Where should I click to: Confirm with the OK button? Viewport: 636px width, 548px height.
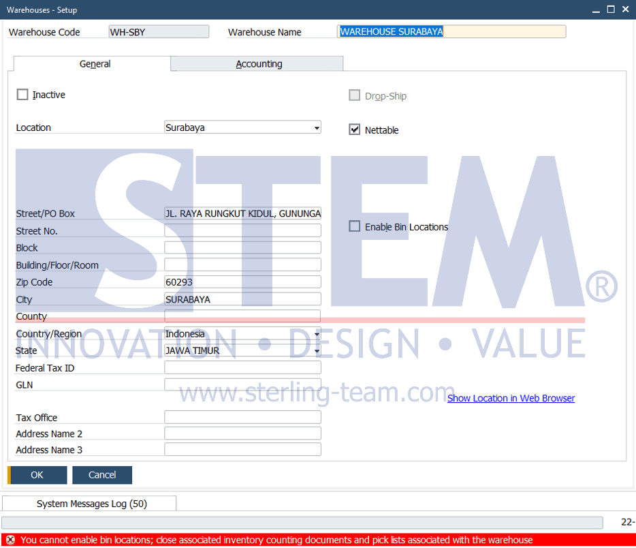[37, 475]
